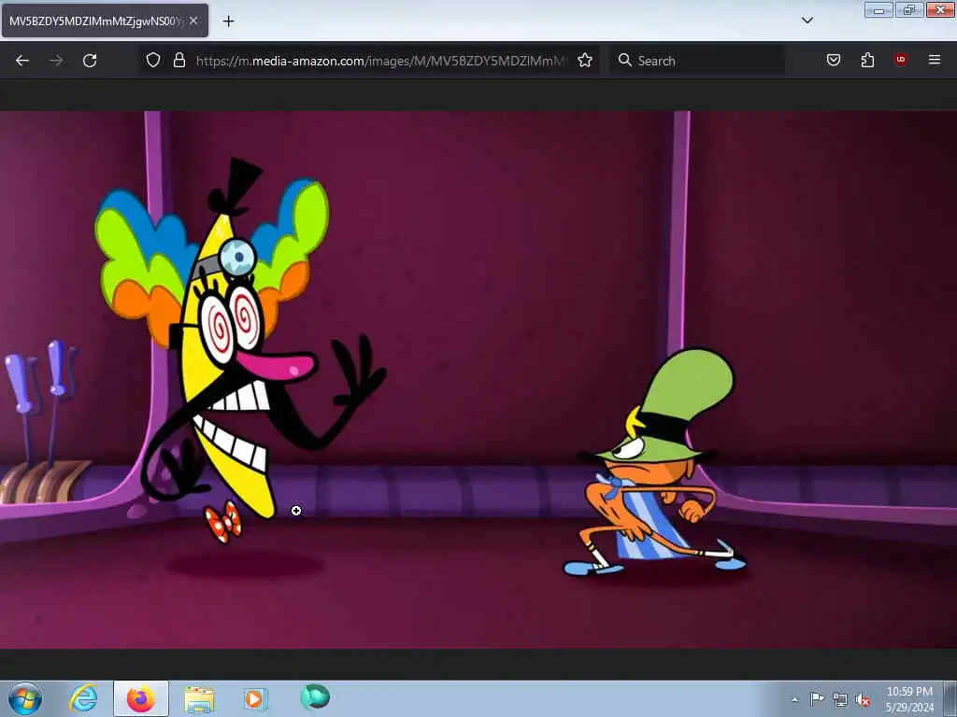Open the Windows Start menu

coord(24,698)
